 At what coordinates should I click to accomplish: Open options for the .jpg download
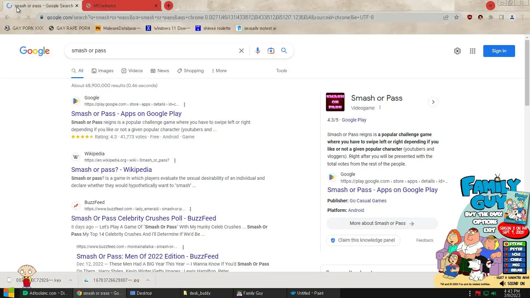(148, 280)
